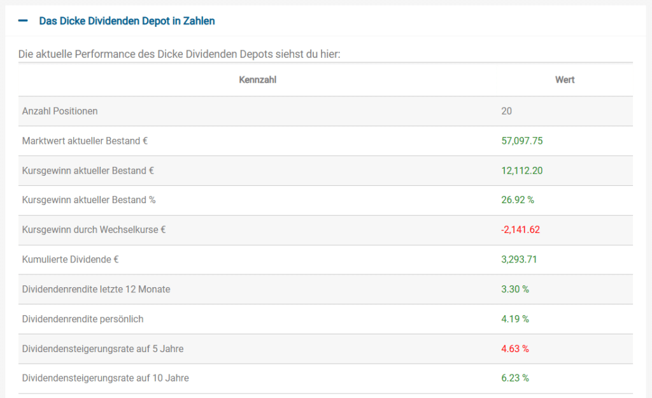652x398 pixels.
Task: Select the 'Kumulierte Dividende €' label
Action: [70, 259]
